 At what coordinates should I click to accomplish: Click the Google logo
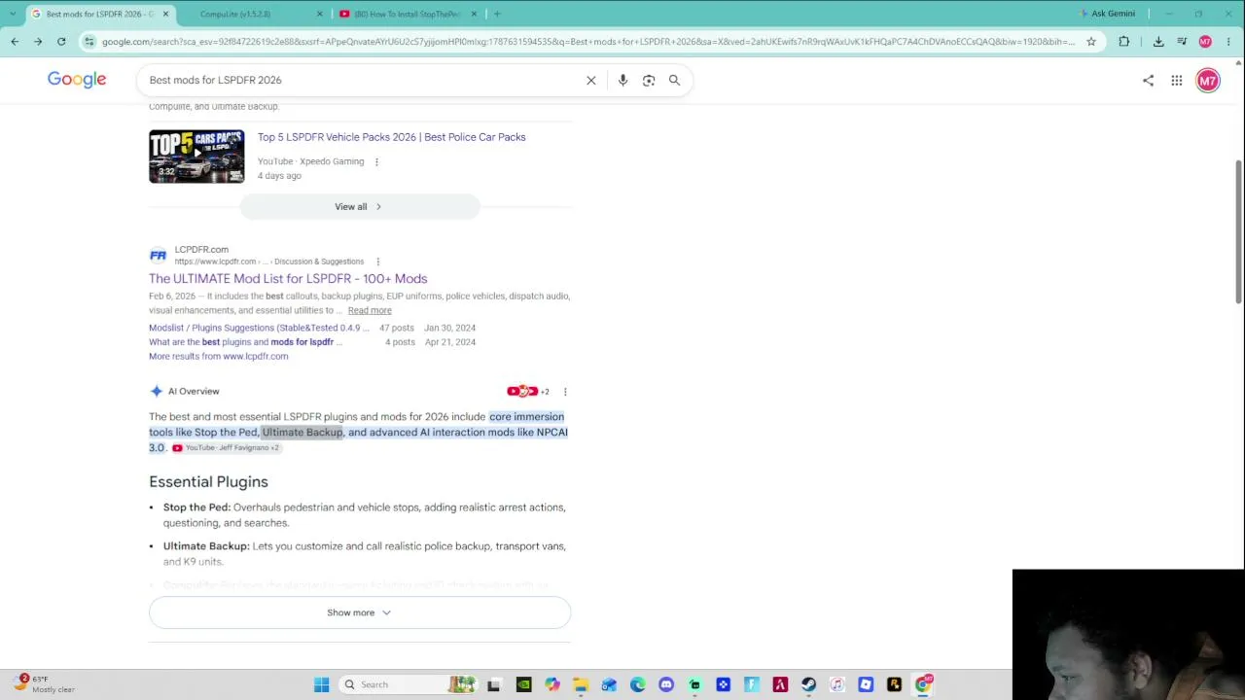tap(77, 80)
